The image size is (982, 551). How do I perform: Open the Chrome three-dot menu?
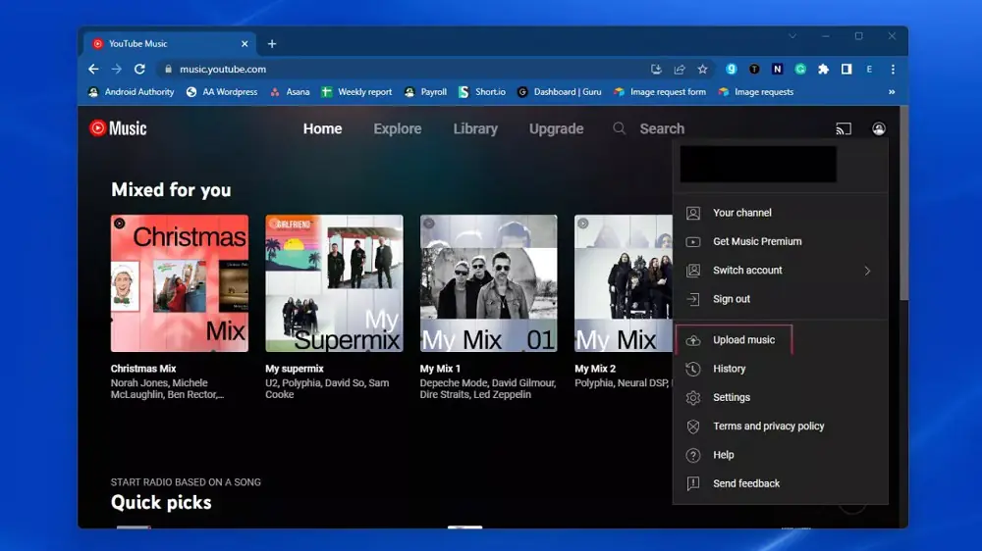892,70
